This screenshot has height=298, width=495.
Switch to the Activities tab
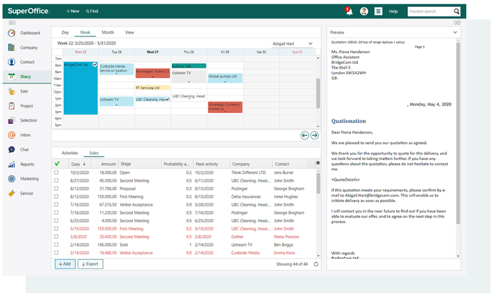(x=70, y=153)
